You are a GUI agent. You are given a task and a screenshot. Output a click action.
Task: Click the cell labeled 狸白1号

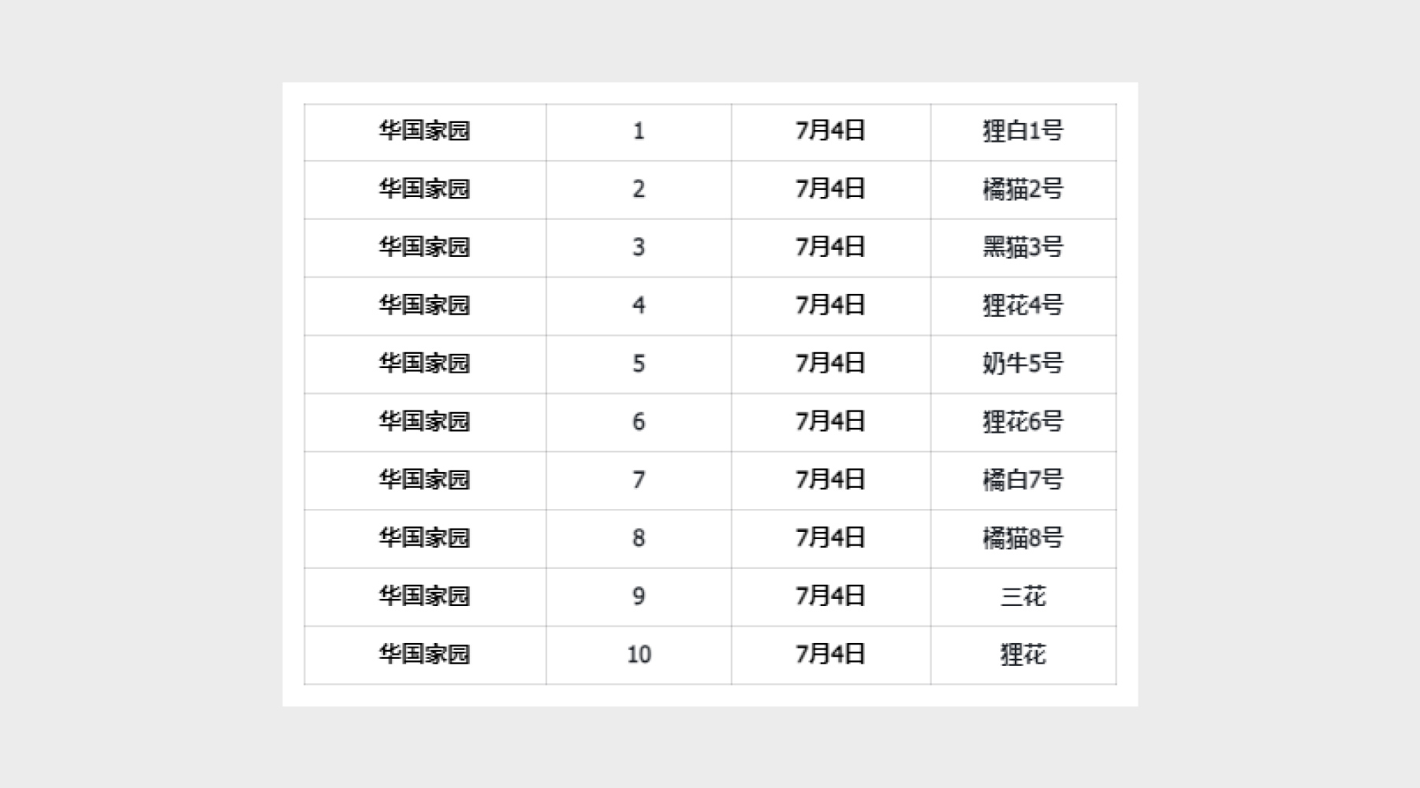1023,131
